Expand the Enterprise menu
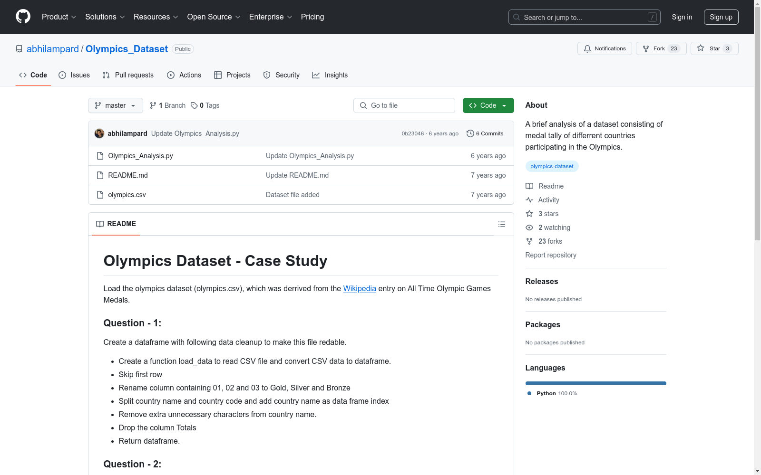 point(270,17)
